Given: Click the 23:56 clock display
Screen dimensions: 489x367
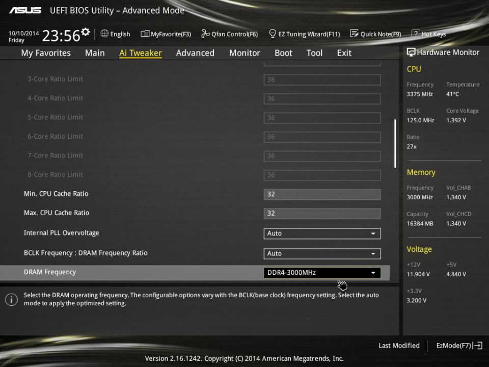Looking at the screenshot, I should pyautogui.click(x=61, y=36).
